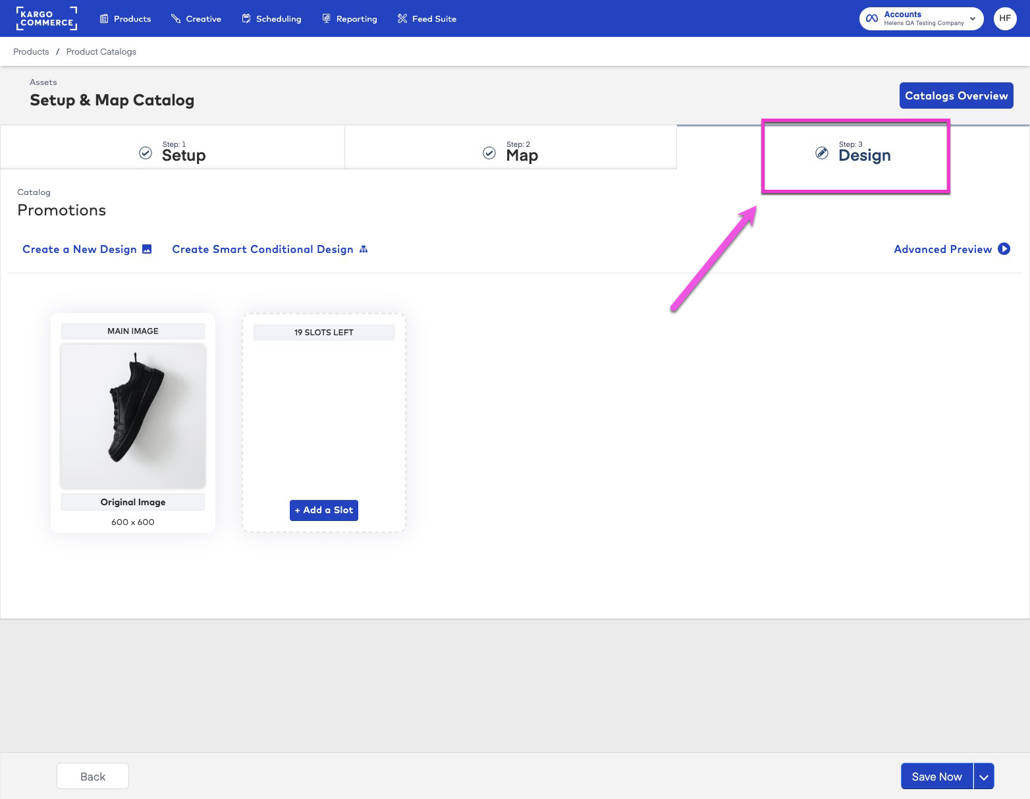The height and width of the screenshot is (799, 1030).
Task: Select the Creative pencil icon in the top nav
Action: pyautogui.click(x=175, y=18)
